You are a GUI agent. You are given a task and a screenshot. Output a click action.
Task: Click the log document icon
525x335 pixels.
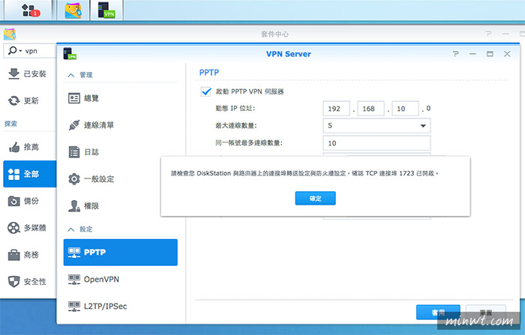click(74, 152)
